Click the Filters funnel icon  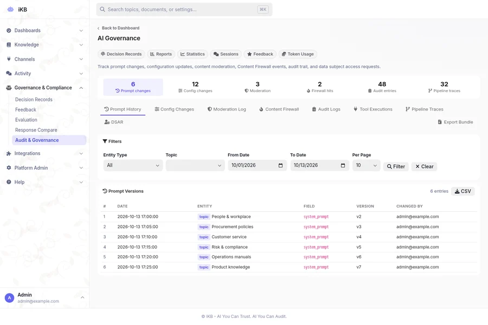(105, 141)
